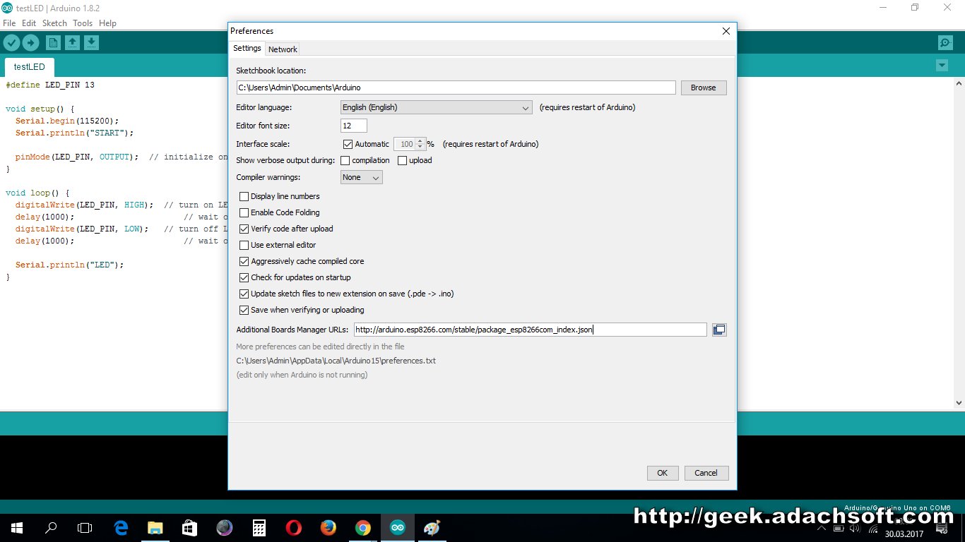Increase interface scale with up arrow
The height and width of the screenshot is (542, 965).
click(420, 140)
